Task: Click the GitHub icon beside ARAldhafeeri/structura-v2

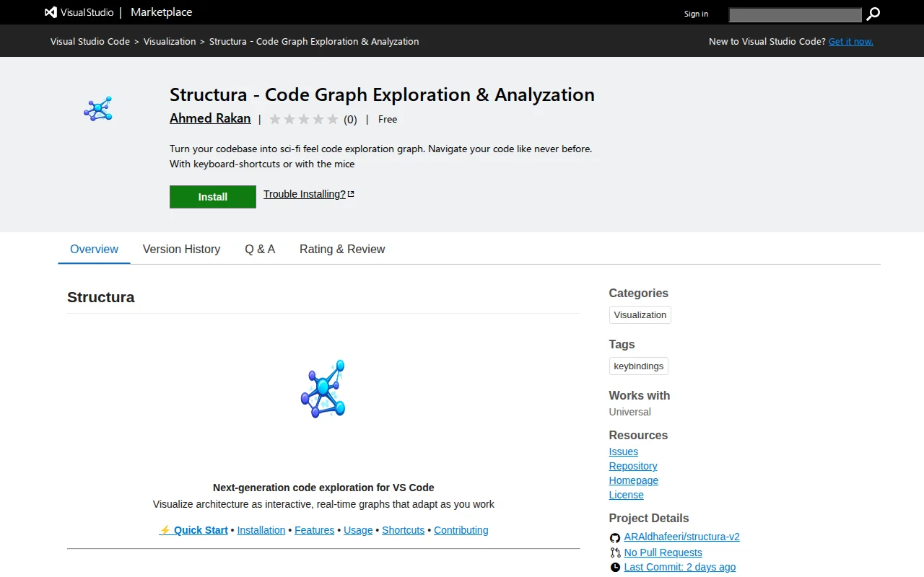Action: [x=615, y=538]
